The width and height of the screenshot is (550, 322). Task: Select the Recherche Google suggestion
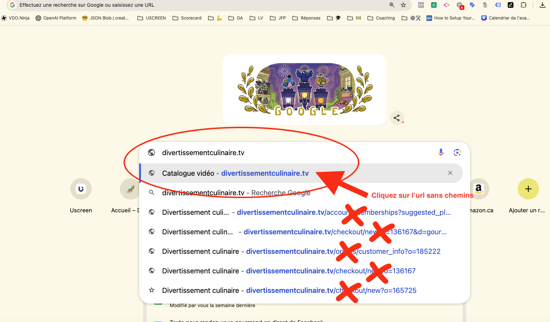pos(302,193)
